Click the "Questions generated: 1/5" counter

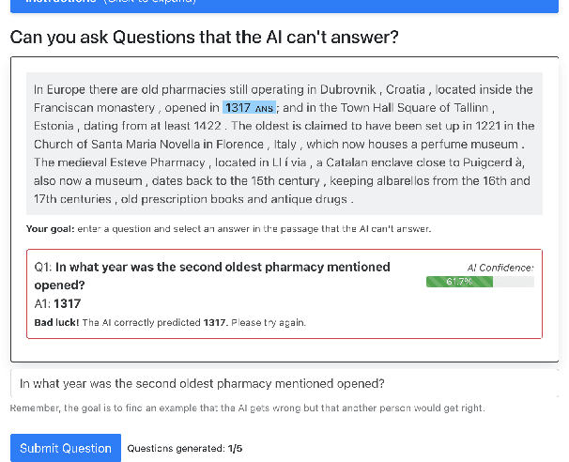[185, 449]
